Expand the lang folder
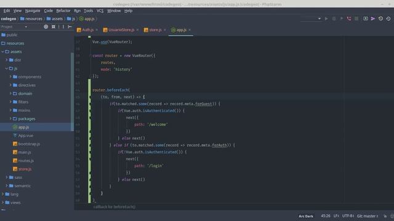 (x=2, y=194)
